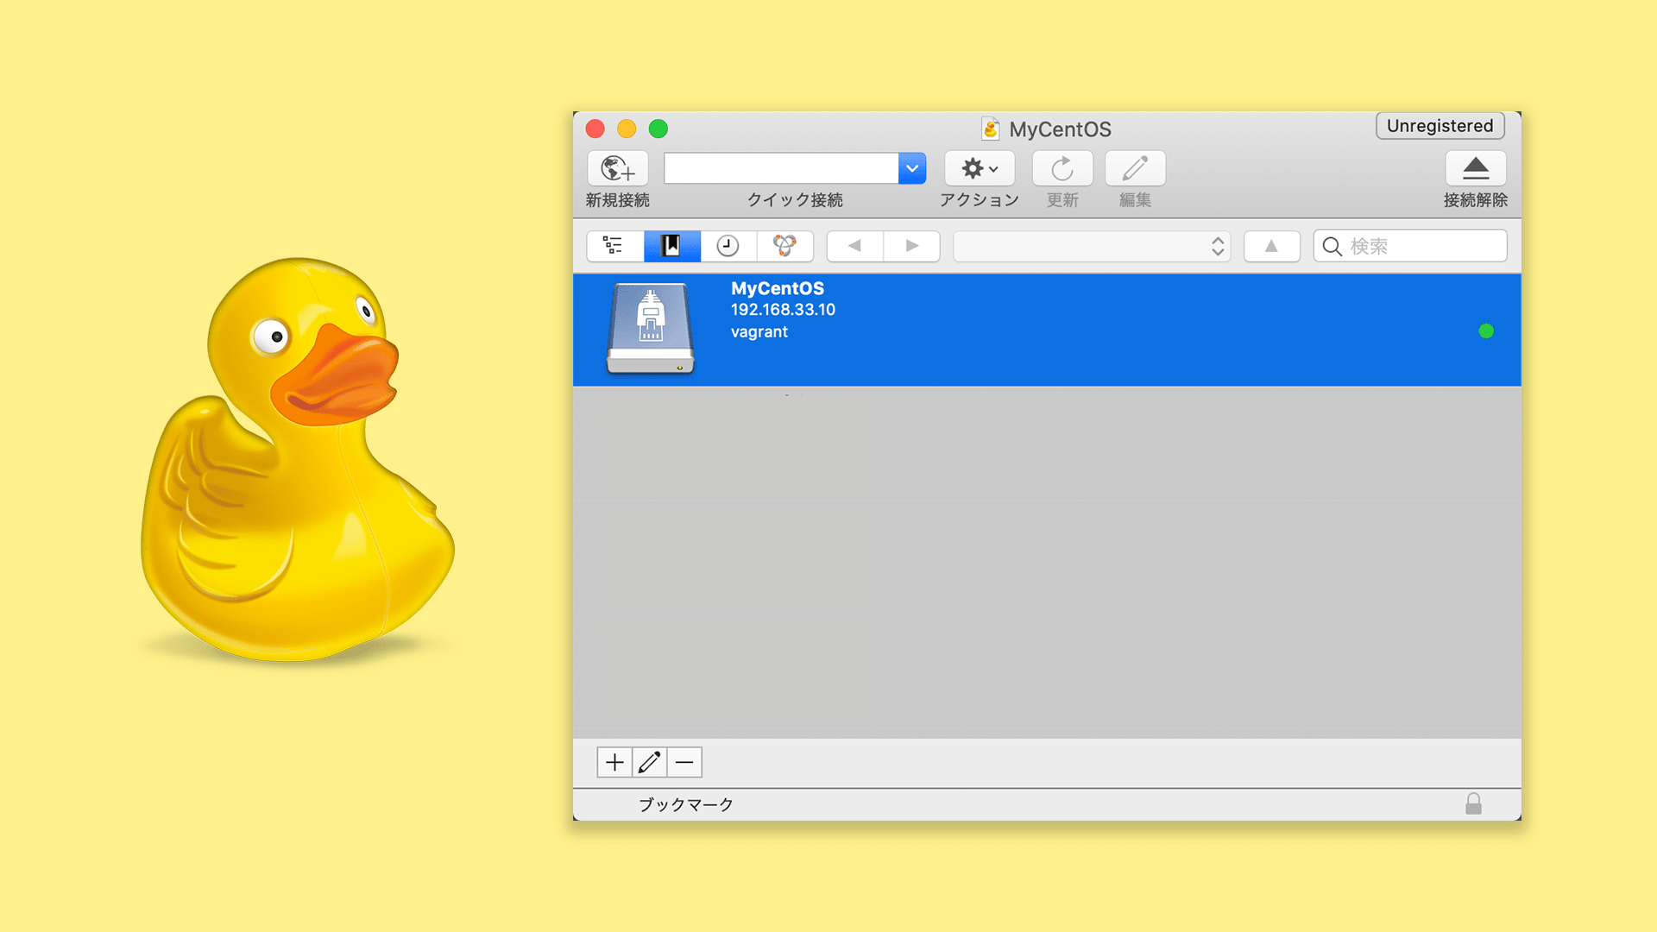The height and width of the screenshot is (932, 1657).
Task: Disconnect using the eject icon
Action: click(x=1476, y=168)
